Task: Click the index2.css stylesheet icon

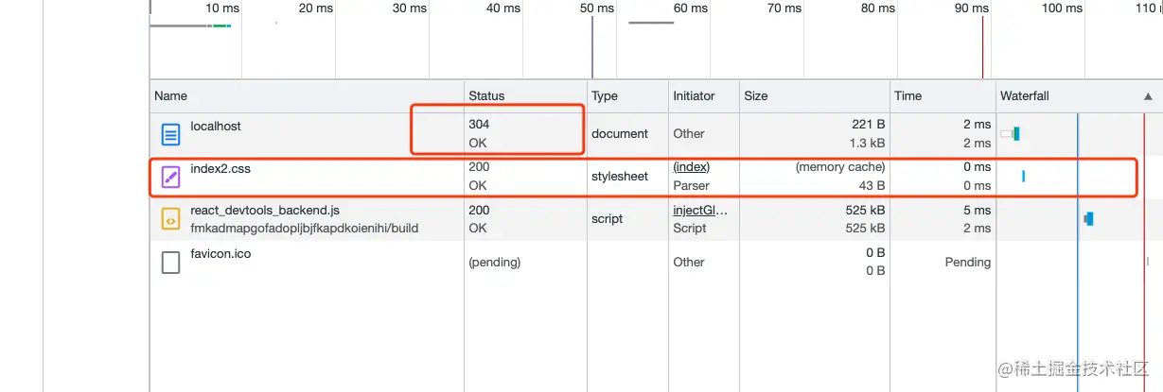Action: (x=170, y=177)
